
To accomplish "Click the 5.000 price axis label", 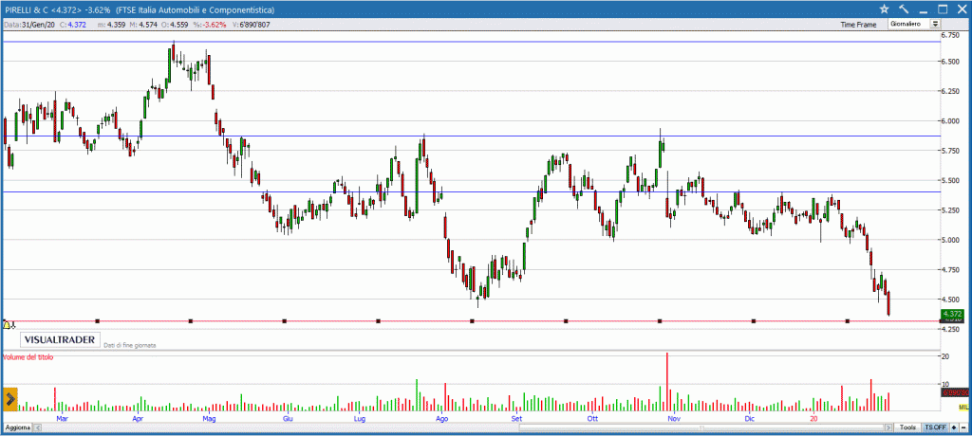I will tap(951, 241).
